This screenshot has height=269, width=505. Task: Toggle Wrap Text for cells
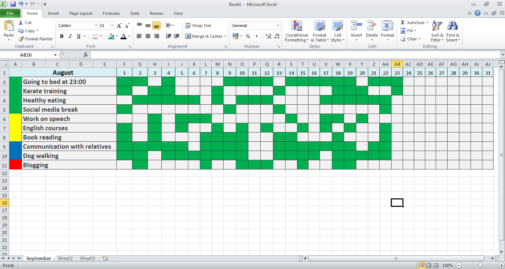198,26
